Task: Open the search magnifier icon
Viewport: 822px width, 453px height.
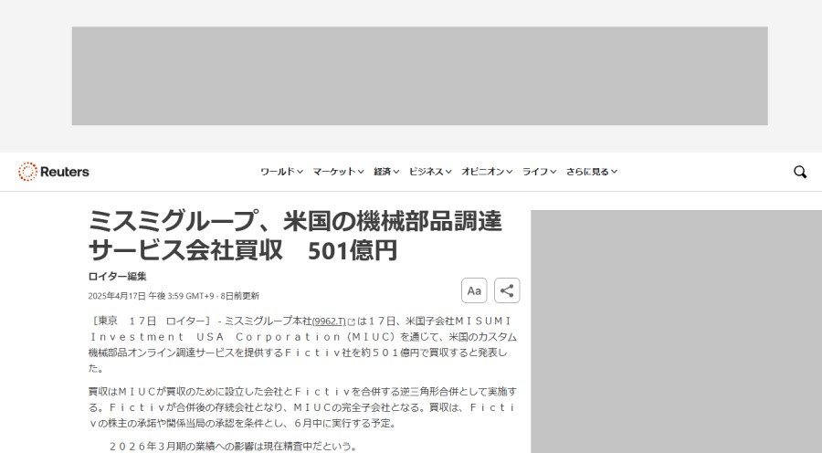Action: point(800,172)
